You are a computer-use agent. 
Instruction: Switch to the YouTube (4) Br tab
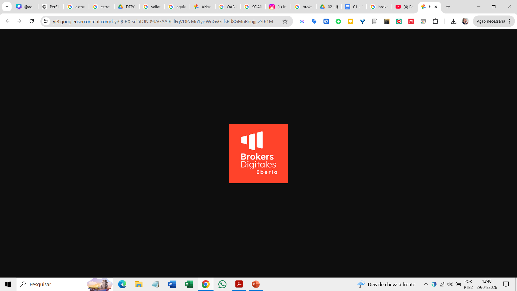(x=404, y=7)
